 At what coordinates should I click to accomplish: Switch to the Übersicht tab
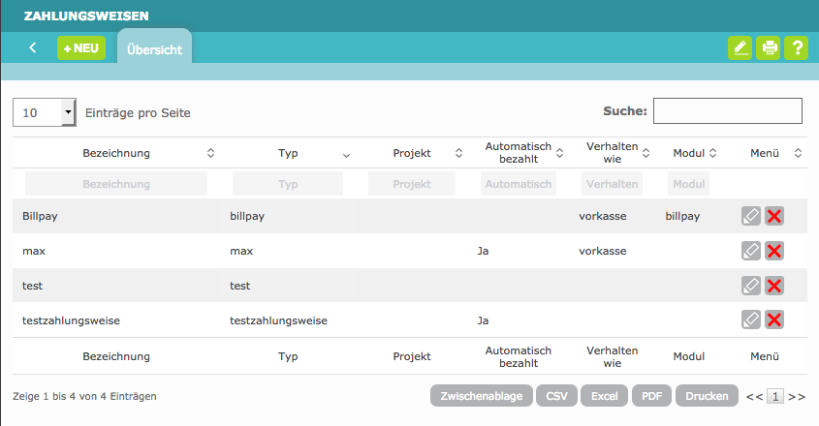(154, 49)
